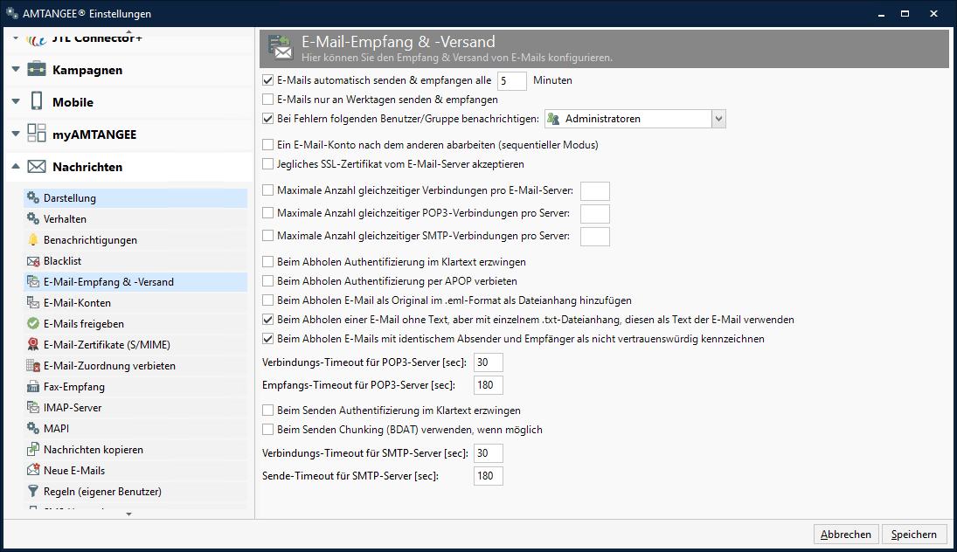Check Beim Abholen Authentifizierung im Klartext erzwingen
This screenshot has height=552, width=957.
267,262
